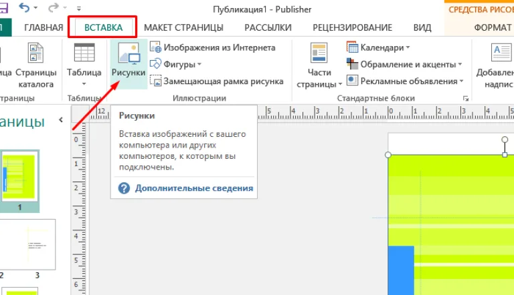Open Дополнительные сведения help link
Image resolution: width=514 pixels, height=295 pixels.
tap(194, 188)
